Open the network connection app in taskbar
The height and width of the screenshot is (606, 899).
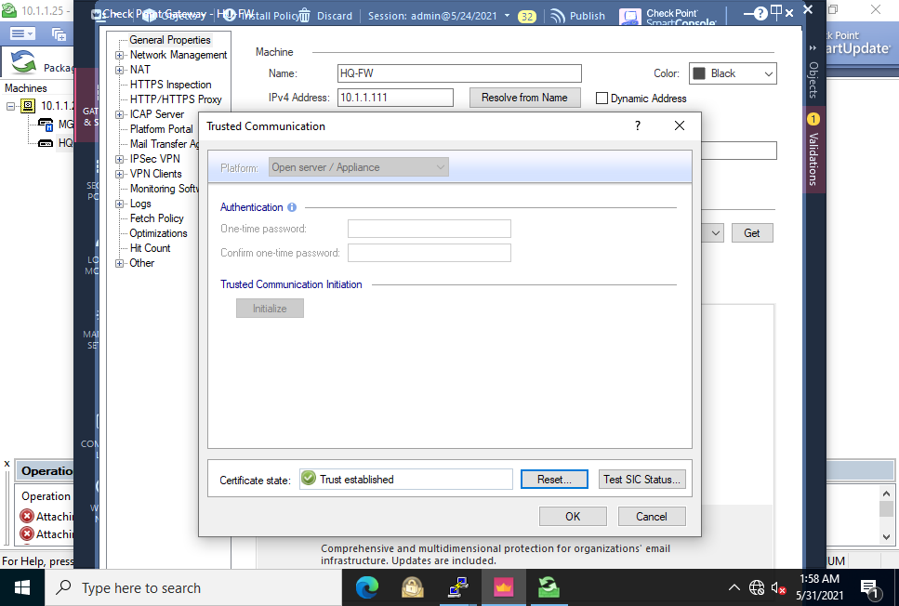457,587
